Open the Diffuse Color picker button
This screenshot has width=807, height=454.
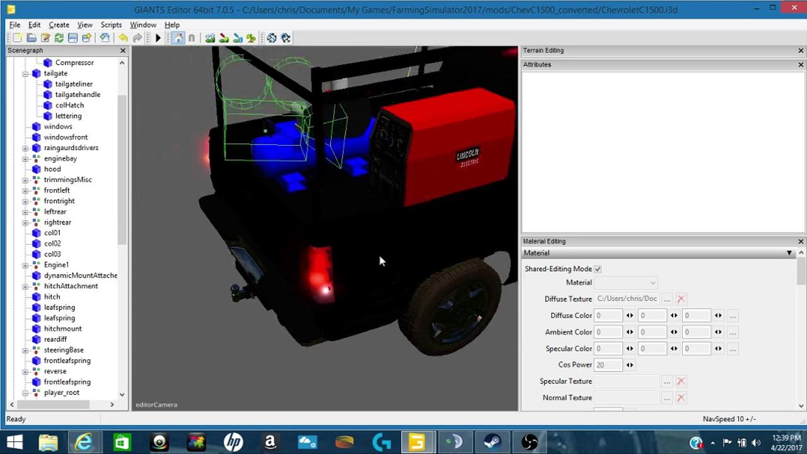coord(732,316)
